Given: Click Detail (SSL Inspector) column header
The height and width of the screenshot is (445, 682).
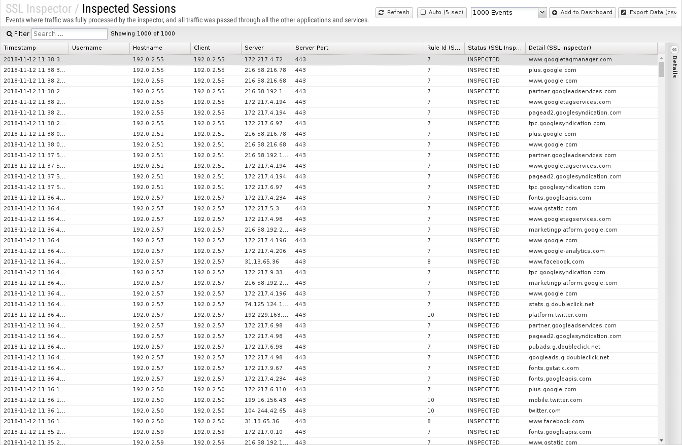Looking at the screenshot, I should (x=592, y=48).
